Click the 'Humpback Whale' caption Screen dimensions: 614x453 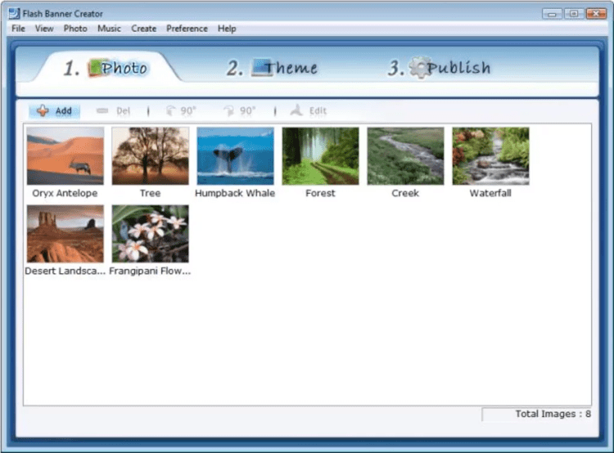click(x=235, y=193)
